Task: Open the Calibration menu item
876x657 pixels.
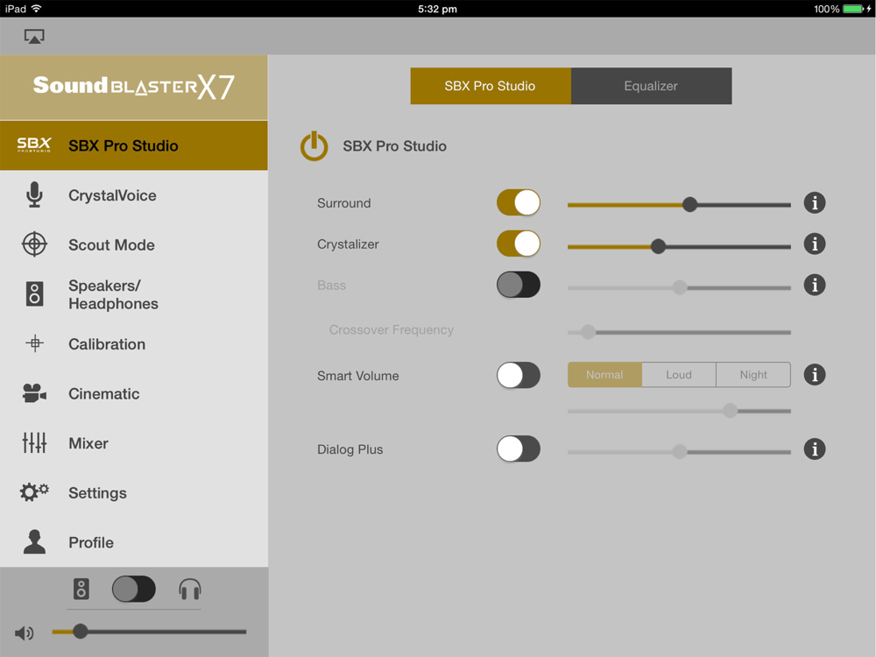Action: click(x=133, y=343)
